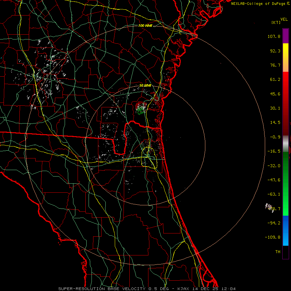Select the 61.2 scale value
Image resolution: width=291 pixels, height=291 pixels.
(x=275, y=80)
